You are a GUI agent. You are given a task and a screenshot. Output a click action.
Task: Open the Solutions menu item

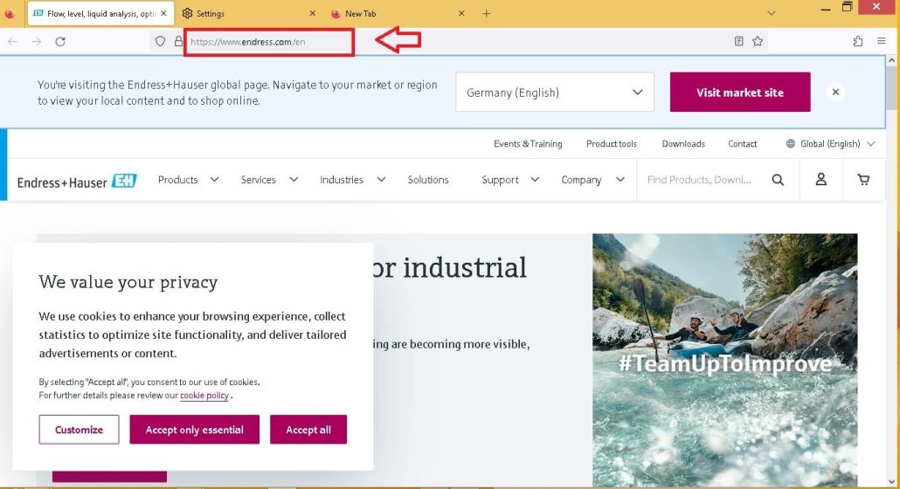[428, 179]
